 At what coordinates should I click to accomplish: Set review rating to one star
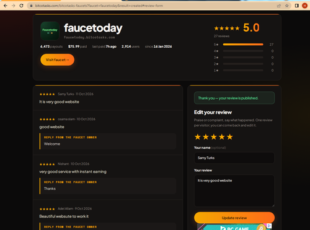[198, 137]
